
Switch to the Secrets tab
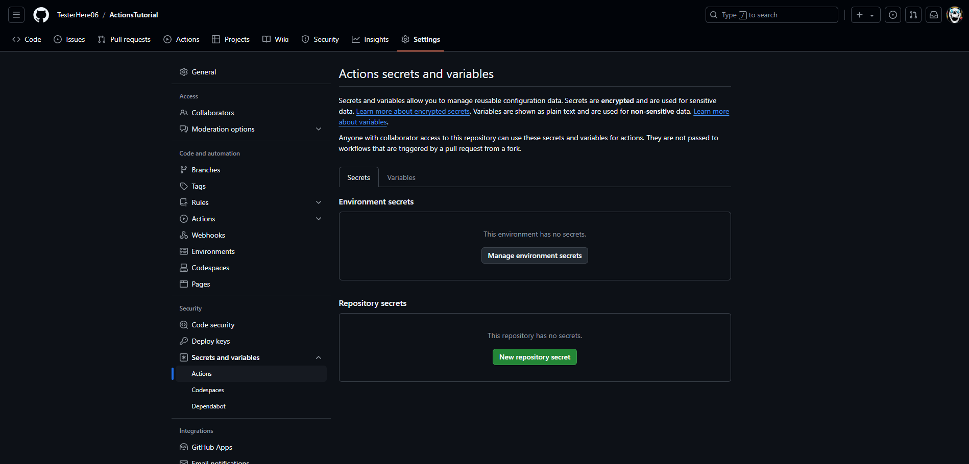point(358,177)
